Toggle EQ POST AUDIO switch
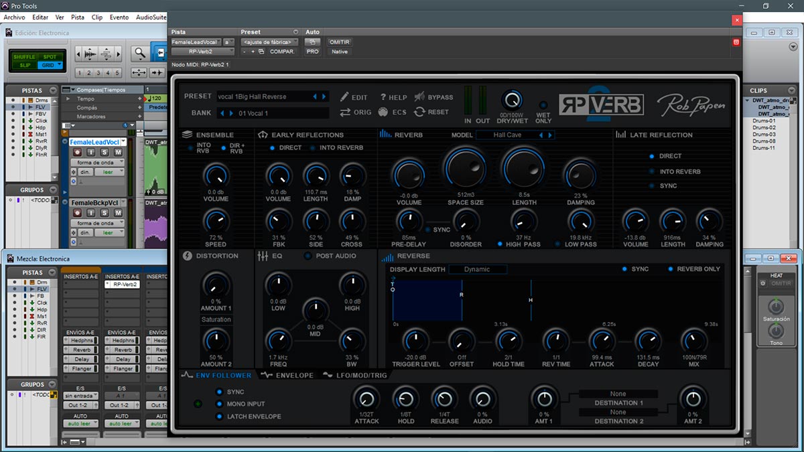 pos(308,256)
